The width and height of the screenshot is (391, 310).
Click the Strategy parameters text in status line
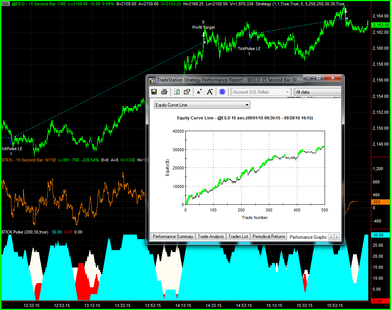point(302,4)
